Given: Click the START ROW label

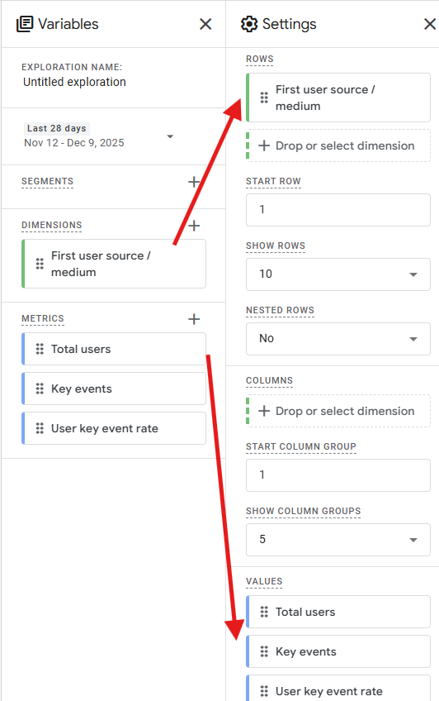Looking at the screenshot, I should click(x=273, y=182).
